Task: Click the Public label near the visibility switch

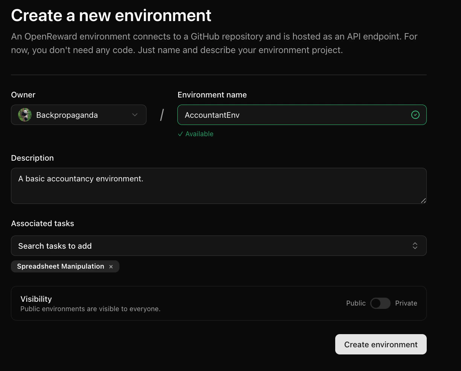Action: click(x=356, y=303)
